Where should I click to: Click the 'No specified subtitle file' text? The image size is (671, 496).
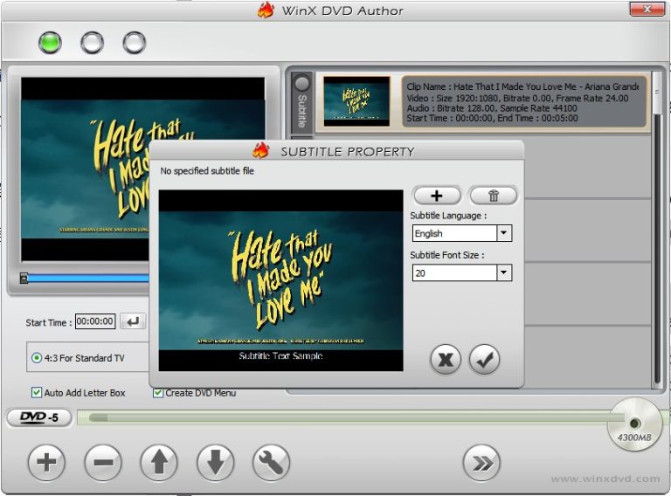[207, 171]
